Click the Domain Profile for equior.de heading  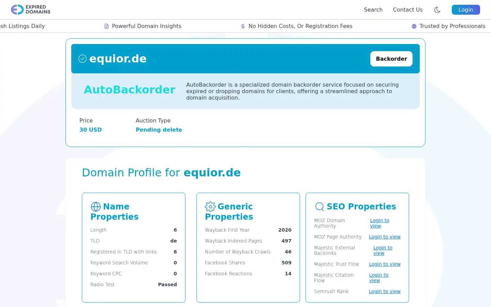tap(161, 173)
